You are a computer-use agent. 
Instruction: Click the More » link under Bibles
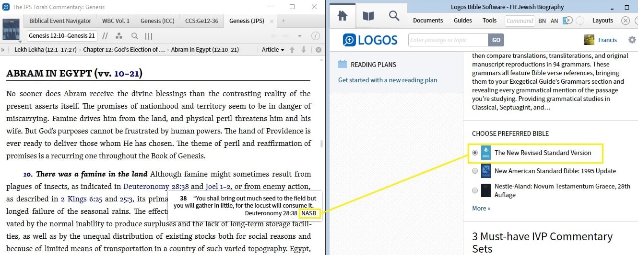click(x=481, y=208)
